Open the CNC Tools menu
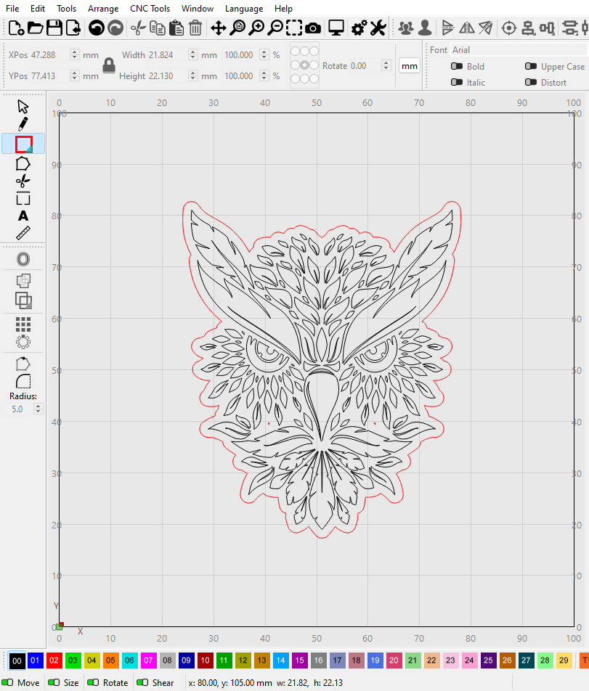 coord(150,9)
